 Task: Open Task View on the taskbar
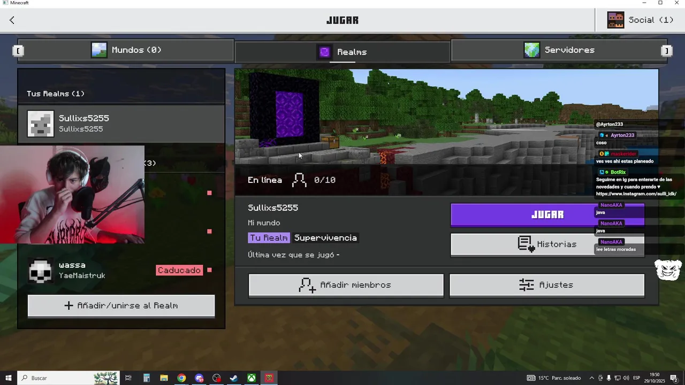[128, 378]
